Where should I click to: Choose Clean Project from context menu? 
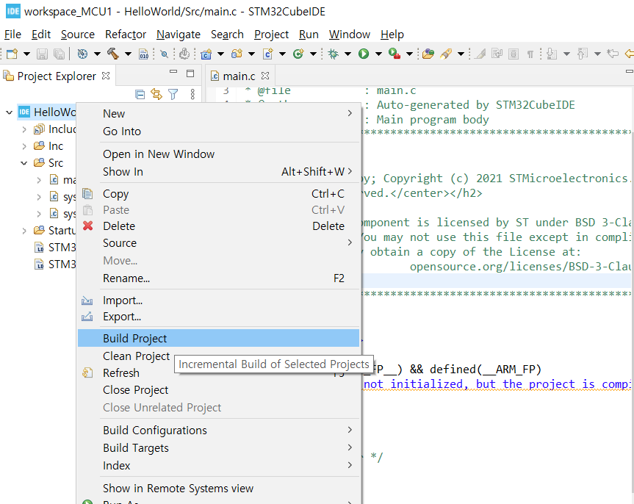point(136,356)
